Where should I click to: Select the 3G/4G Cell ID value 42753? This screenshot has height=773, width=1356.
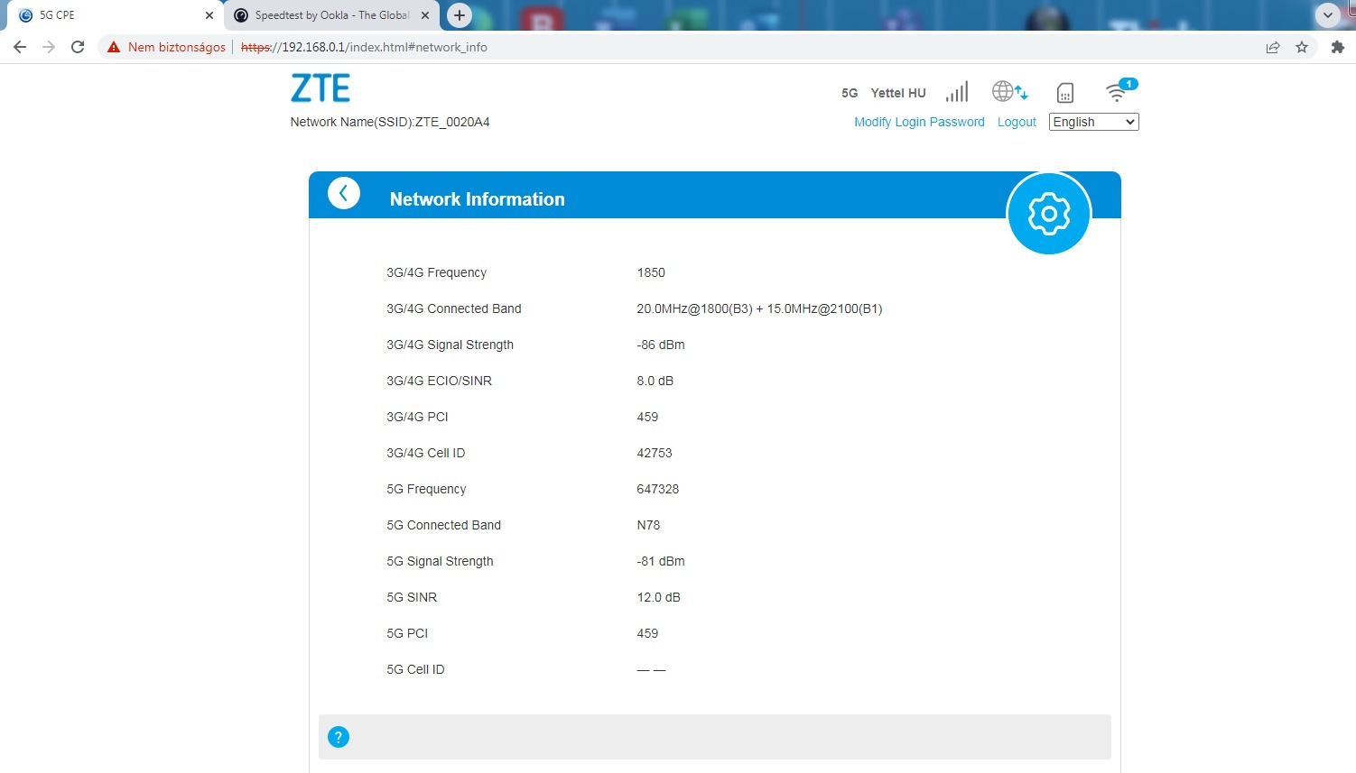pyautogui.click(x=655, y=453)
